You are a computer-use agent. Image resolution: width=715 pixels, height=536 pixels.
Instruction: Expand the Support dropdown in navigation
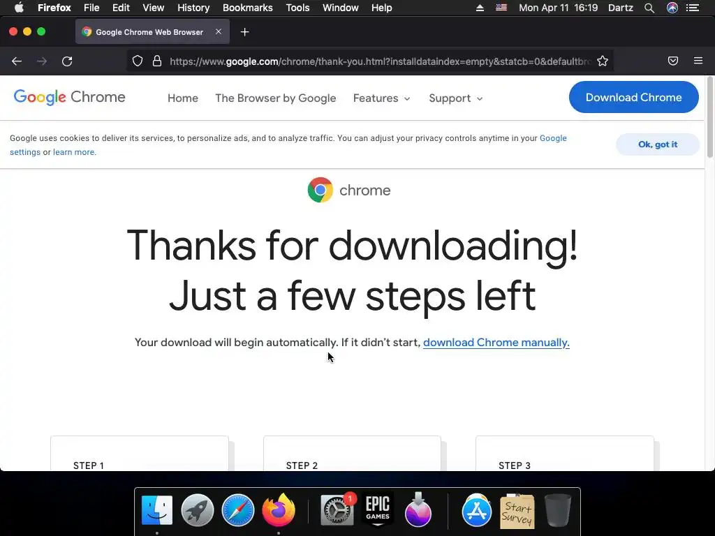(455, 98)
